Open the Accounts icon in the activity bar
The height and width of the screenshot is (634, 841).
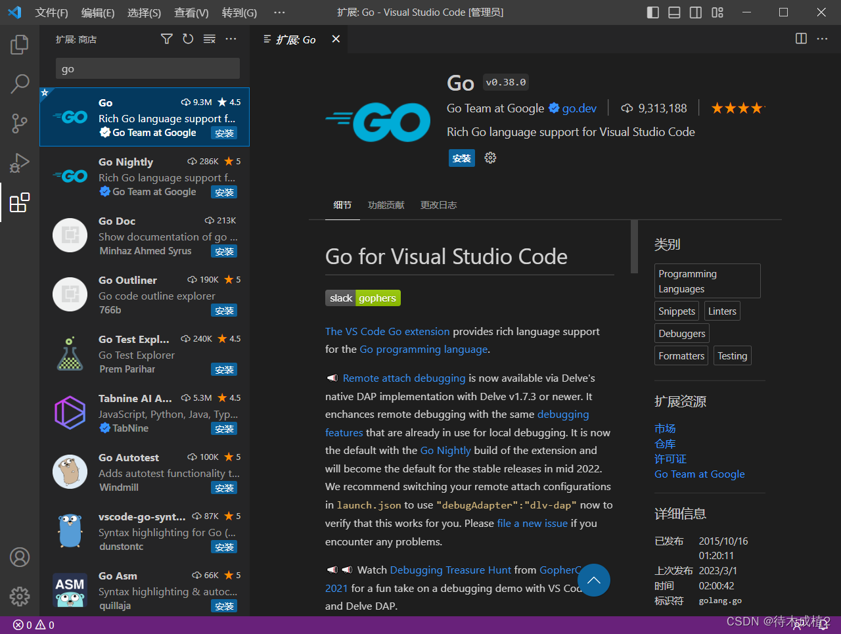click(20, 557)
